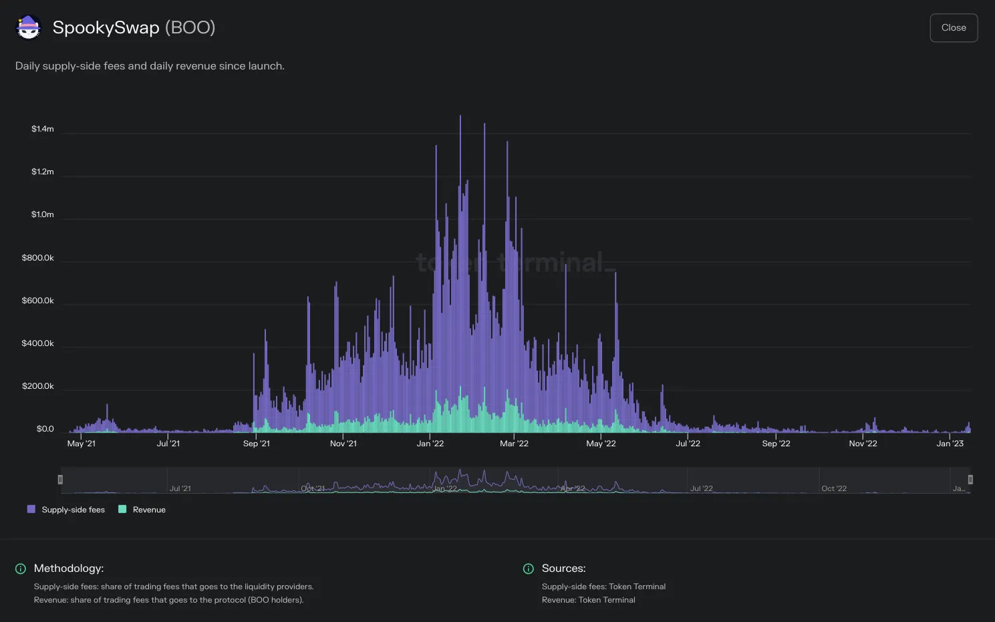995x622 pixels.
Task: Click the Jan '22 x-axis label
Action: pos(430,444)
